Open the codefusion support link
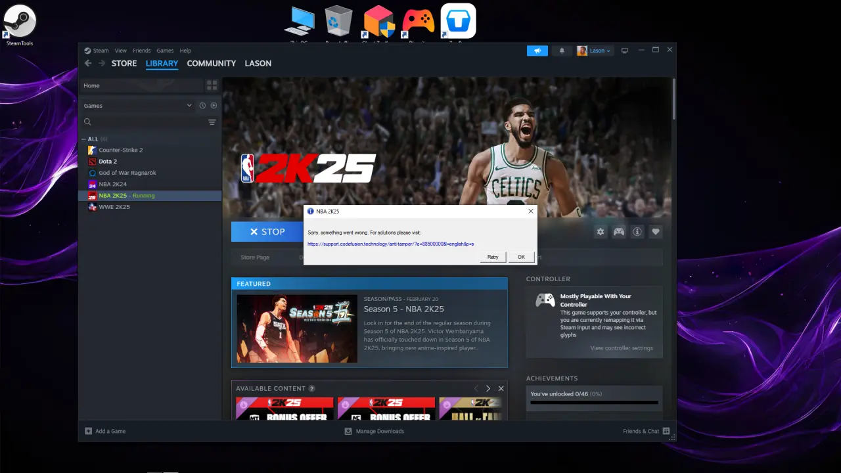 point(391,244)
